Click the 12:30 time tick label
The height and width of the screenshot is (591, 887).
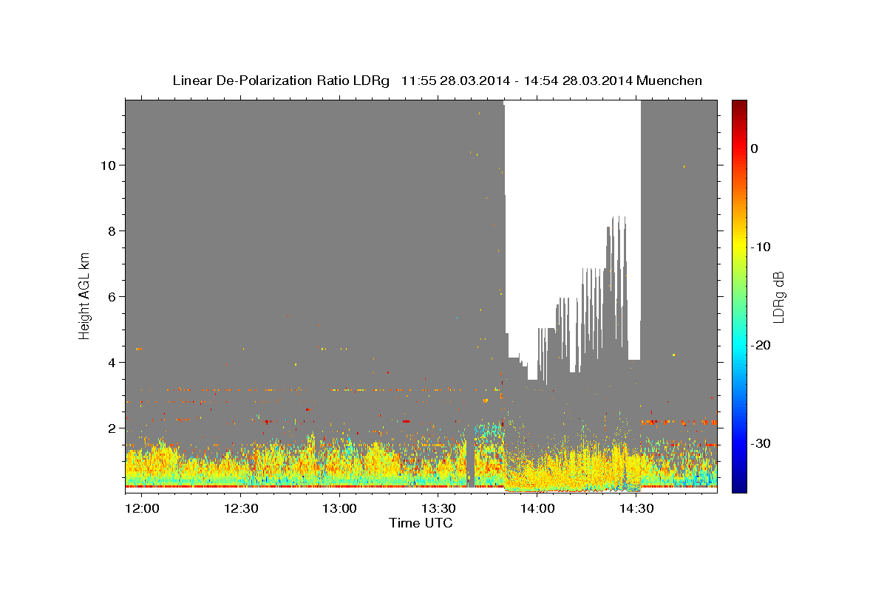pos(240,509)
